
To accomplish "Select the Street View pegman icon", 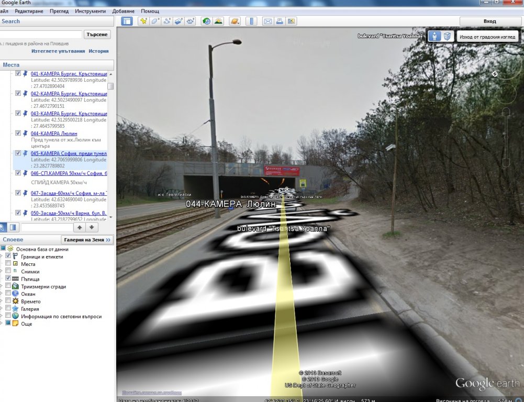I will click(x=434, y=36).
